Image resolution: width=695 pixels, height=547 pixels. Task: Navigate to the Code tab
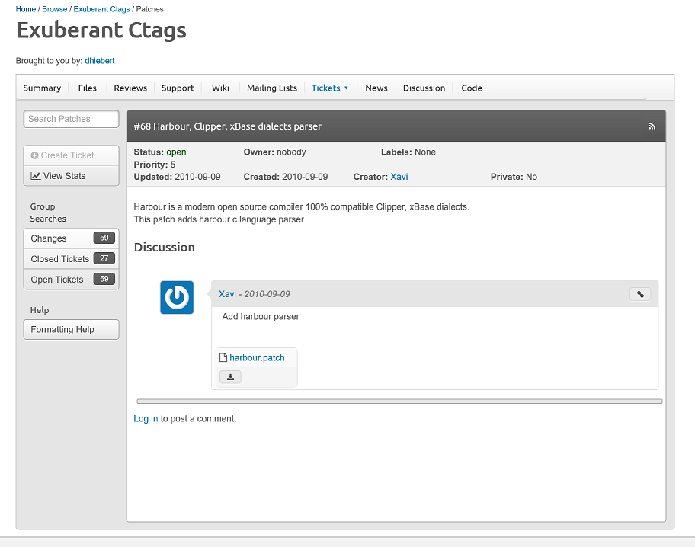(x=472, y=88)
